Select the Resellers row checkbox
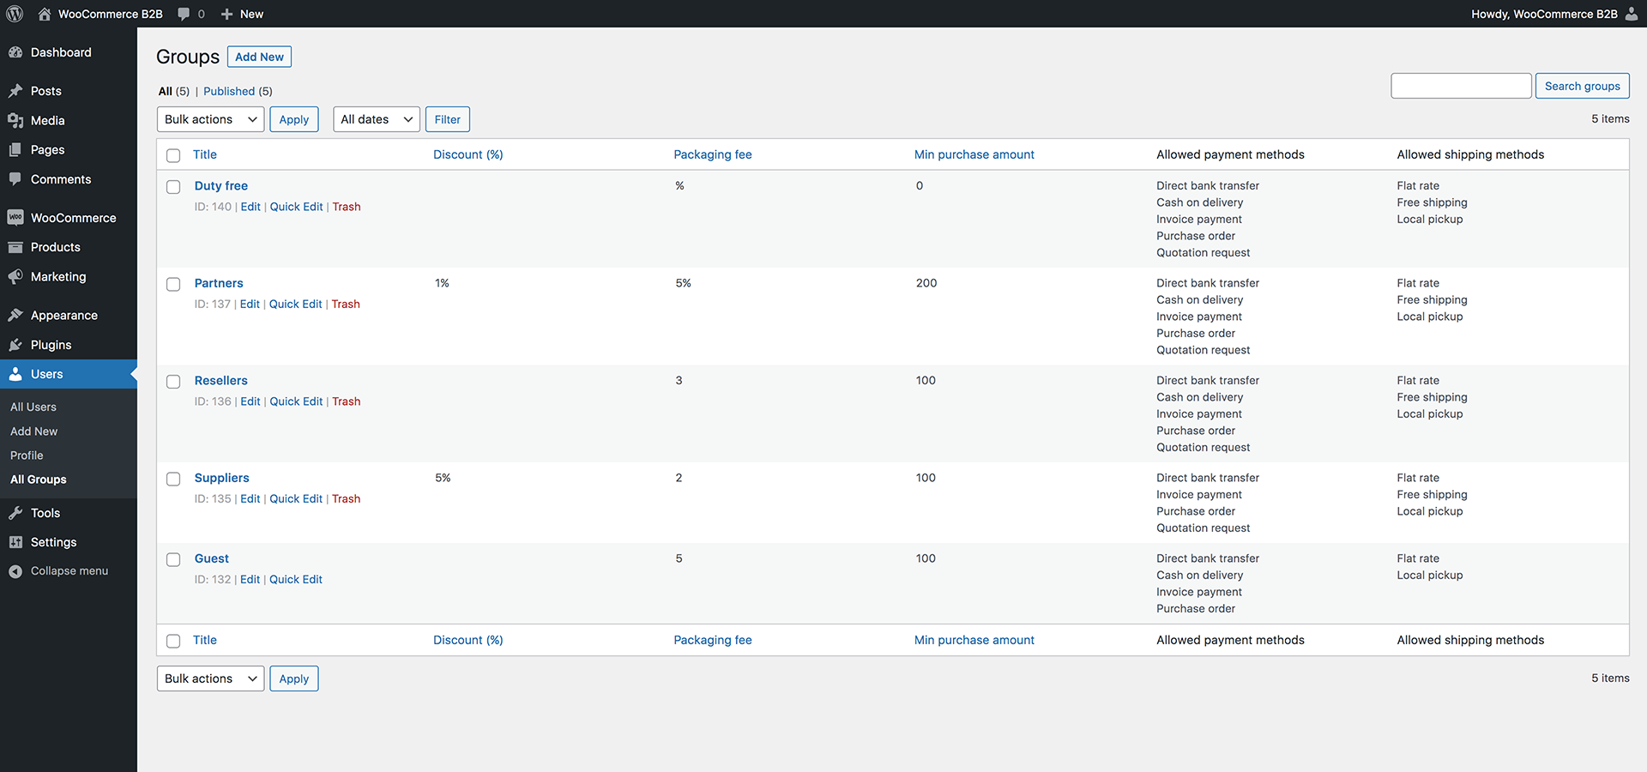This screenshot has height=772, width=1647. 173,382
